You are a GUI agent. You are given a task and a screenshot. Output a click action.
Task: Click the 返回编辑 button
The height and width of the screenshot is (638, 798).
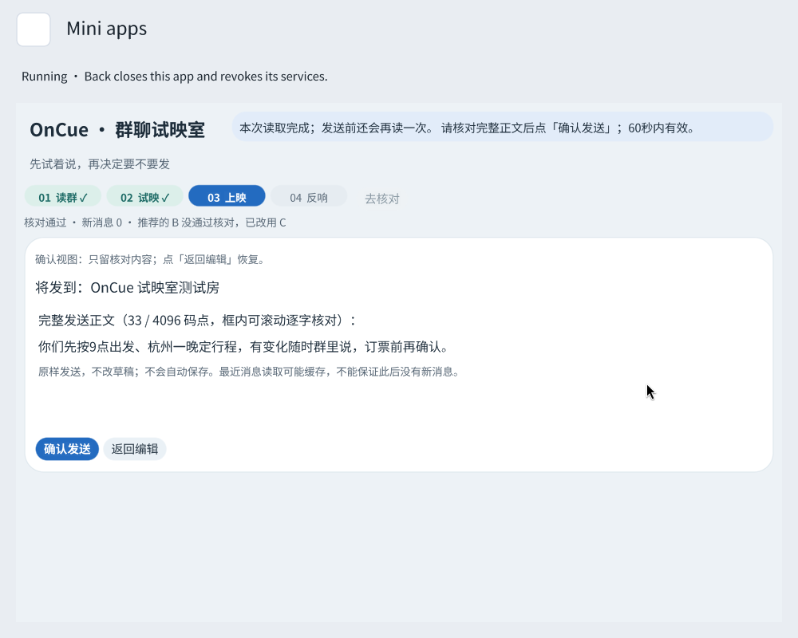coord(135,449)
